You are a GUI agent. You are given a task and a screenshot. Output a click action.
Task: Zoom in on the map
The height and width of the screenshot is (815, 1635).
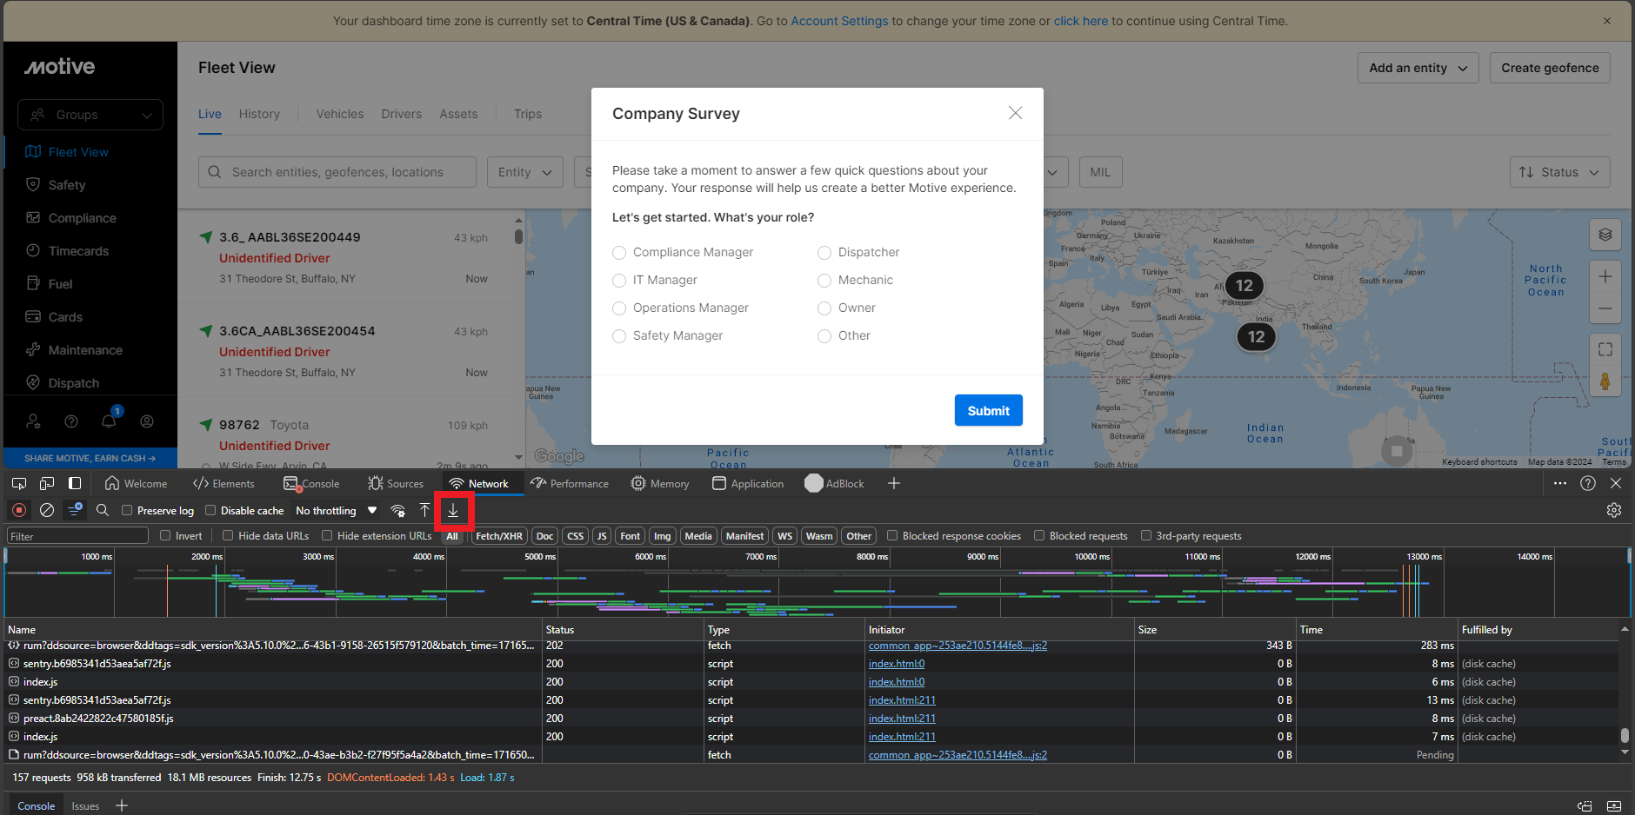(x=1605, y=277)
